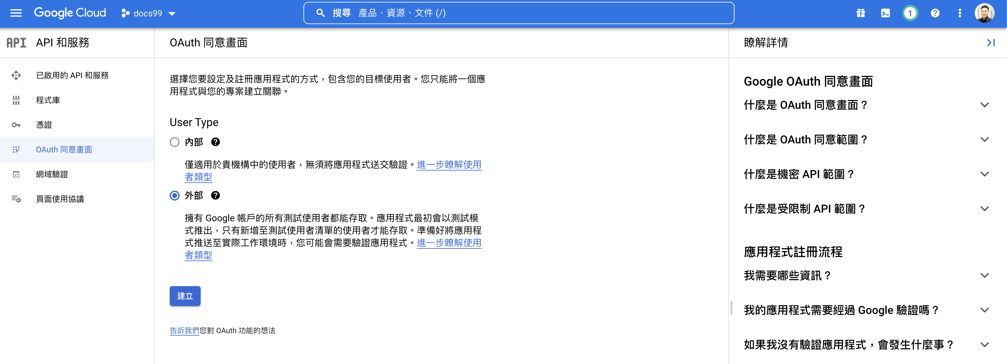Go to 憑證 in the sidebar
The height and width of the screenshot is (364, 1007).
pos(44,125)
